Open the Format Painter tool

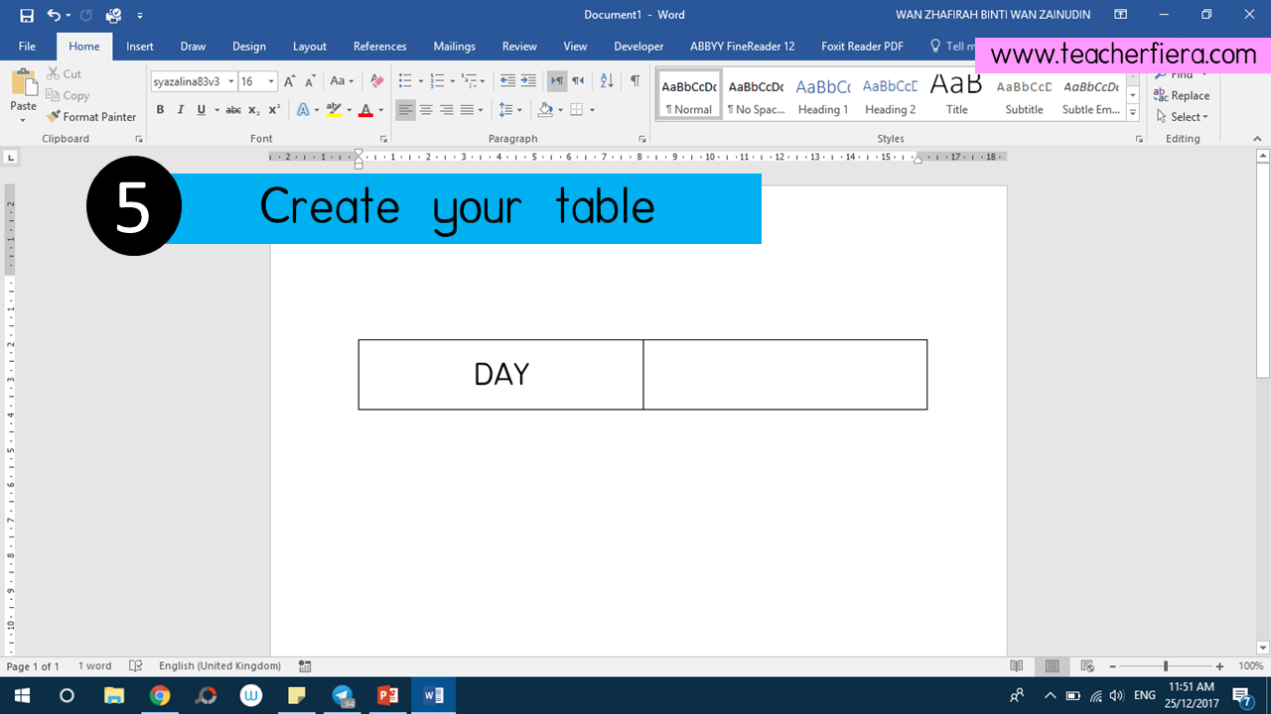[x=91, y=116]
